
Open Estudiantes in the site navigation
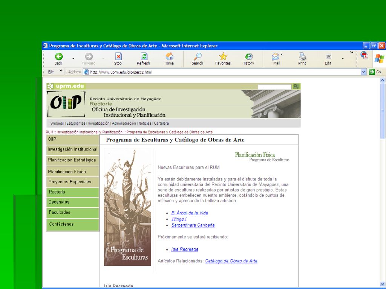(76, 123)
